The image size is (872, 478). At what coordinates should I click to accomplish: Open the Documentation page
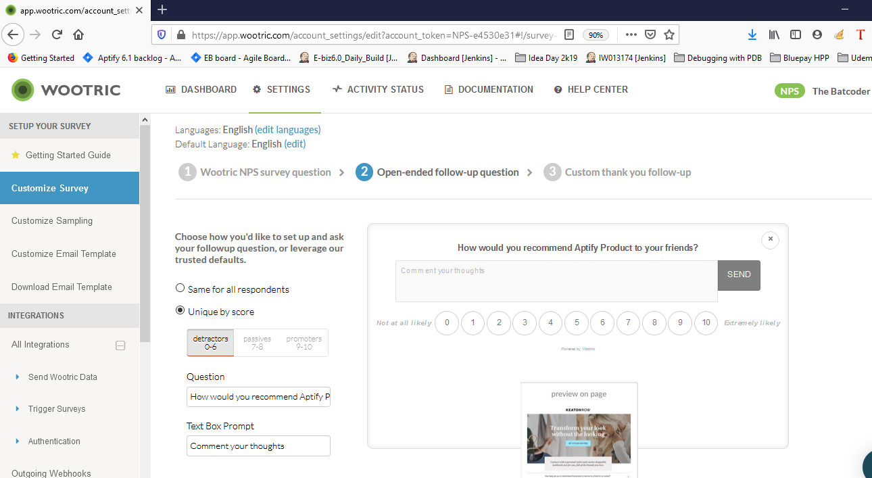(x=488, y=89)
